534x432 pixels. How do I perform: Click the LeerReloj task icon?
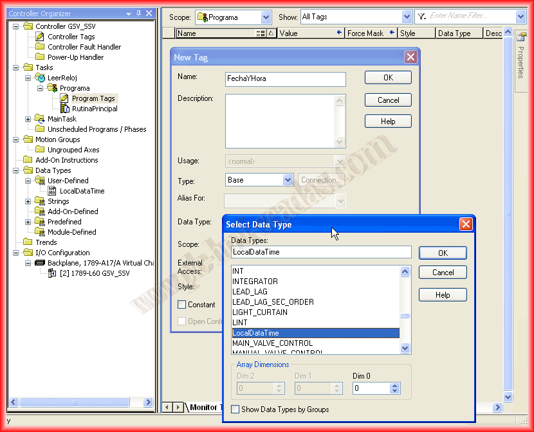pos(40,78)
